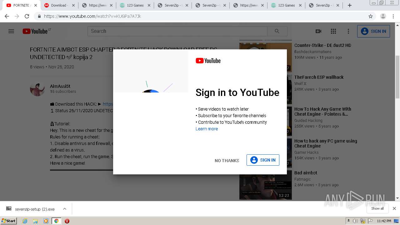Image resolution: width=400 pixels, height=225 pixels.
Task: Click the YouTube search magnifier button
Action: pos(277,31)
